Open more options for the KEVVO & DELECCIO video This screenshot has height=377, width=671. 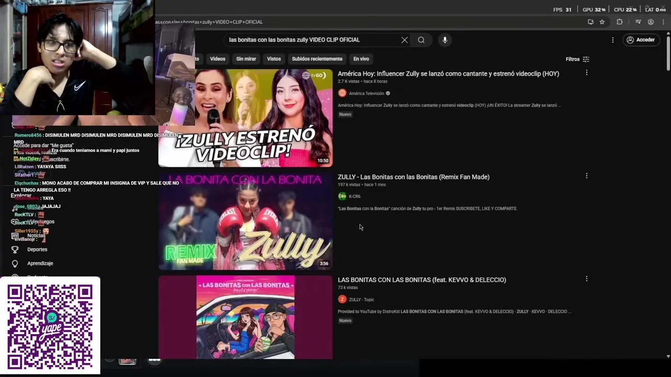click(x=587, y=279)
